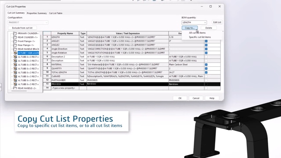Check the CutlistID row checkbox
This screenshot has height=158, width=281.
coord(206,76)
